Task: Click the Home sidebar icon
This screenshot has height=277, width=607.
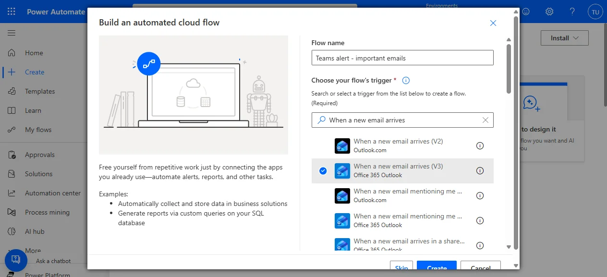Action: (12, 53)
